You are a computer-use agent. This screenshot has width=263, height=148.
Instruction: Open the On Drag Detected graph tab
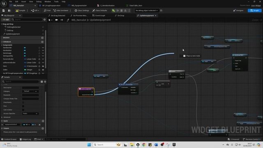click(58, 16)
